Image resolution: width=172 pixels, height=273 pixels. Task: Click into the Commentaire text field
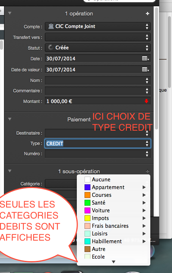click(97, 91)
